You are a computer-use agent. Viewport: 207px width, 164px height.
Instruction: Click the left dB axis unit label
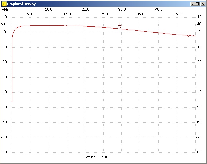pos(3,23)
